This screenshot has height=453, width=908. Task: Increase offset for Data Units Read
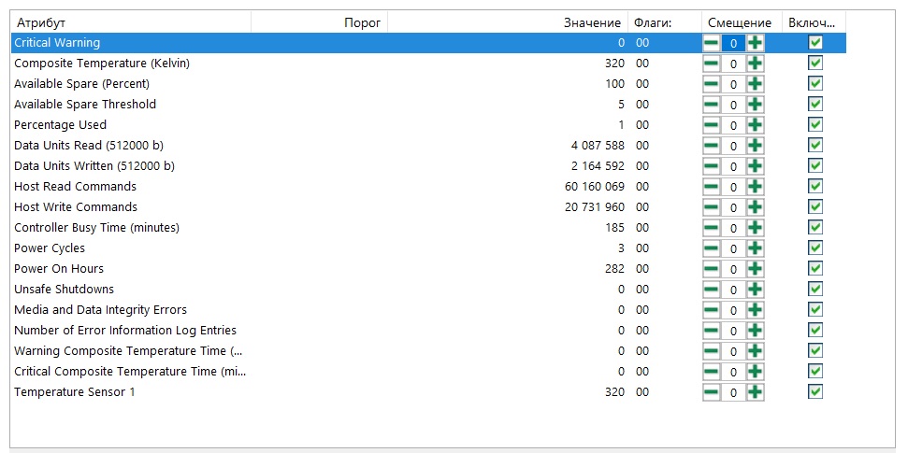[755, 146]
